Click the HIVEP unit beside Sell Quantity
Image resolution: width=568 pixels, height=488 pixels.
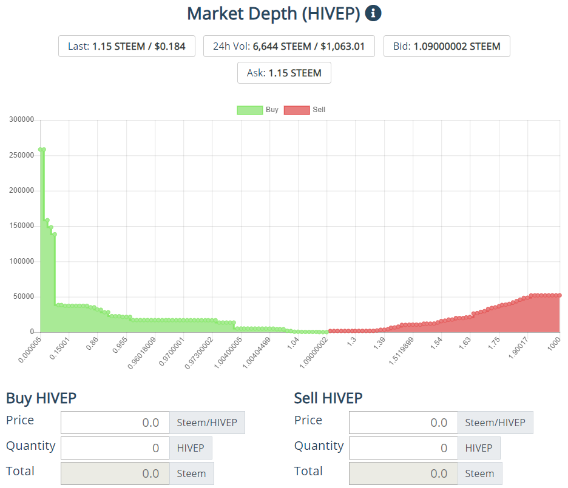[x=479, y=448]
